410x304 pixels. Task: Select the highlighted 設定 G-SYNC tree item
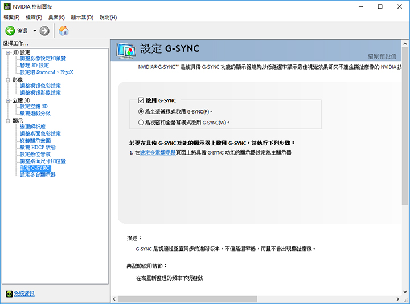(35, 168)
